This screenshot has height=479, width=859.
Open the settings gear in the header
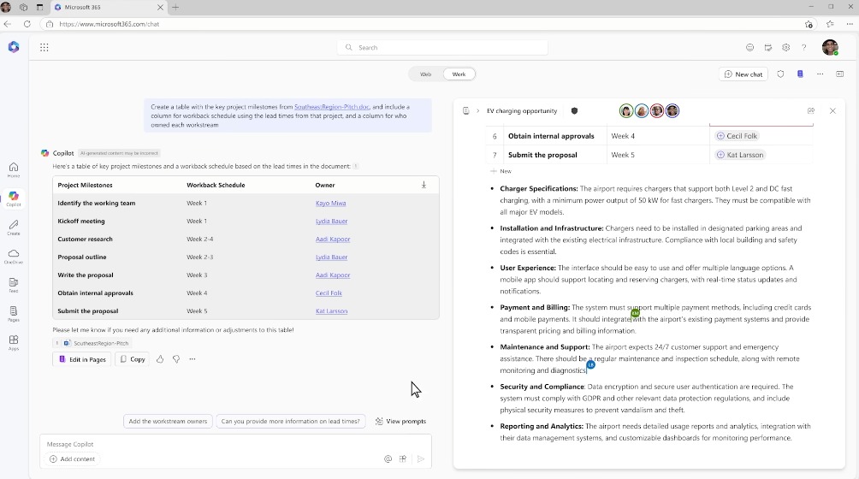pos(785,48)
